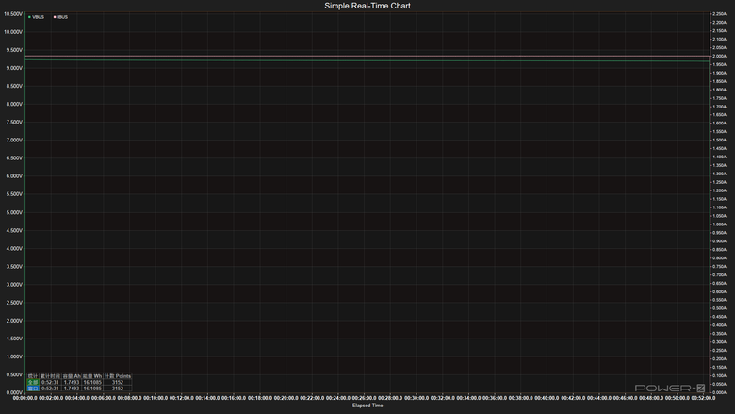The height and width of the screenshot is (414, 735).
Task: Click the 9.000V voltage axis label
Action: coord(14,68)
